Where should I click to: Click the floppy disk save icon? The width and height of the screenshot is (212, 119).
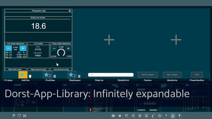tap(127, 116)
